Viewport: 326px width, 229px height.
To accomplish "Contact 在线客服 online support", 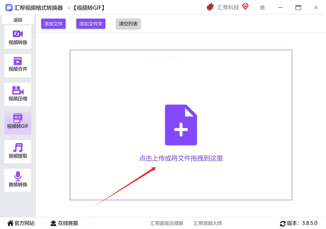I will coord(64,223).
